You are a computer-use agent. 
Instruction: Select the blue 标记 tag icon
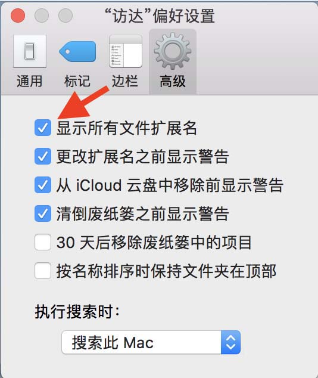pyautogui.click(x=77, y=51)
